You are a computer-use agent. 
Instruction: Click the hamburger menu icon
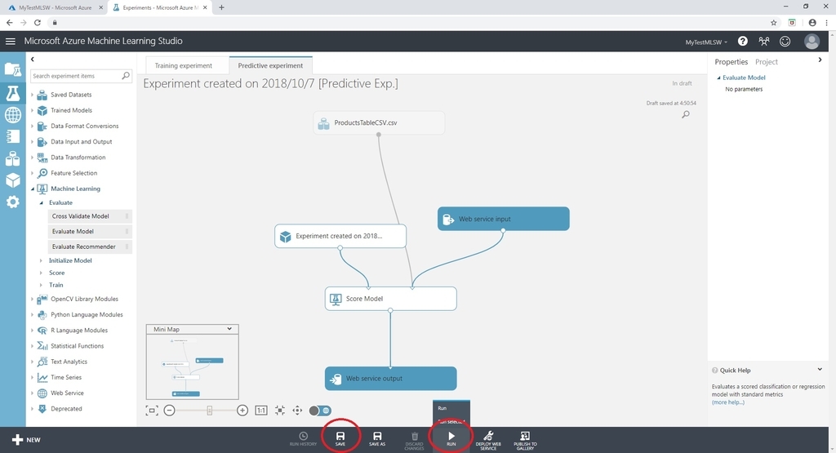coord(10,41)
